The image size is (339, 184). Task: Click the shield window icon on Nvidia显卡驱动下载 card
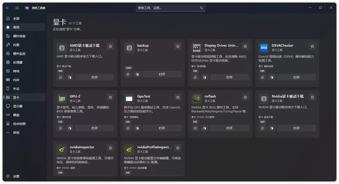tap(272, 128)
